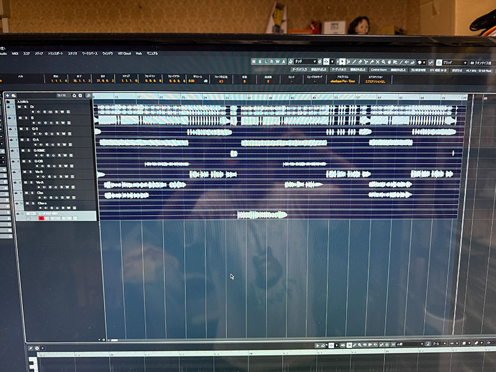Click bar 33 on timeline ruler
The height and width of the screenshot is (372, 496).
[227, 97]
